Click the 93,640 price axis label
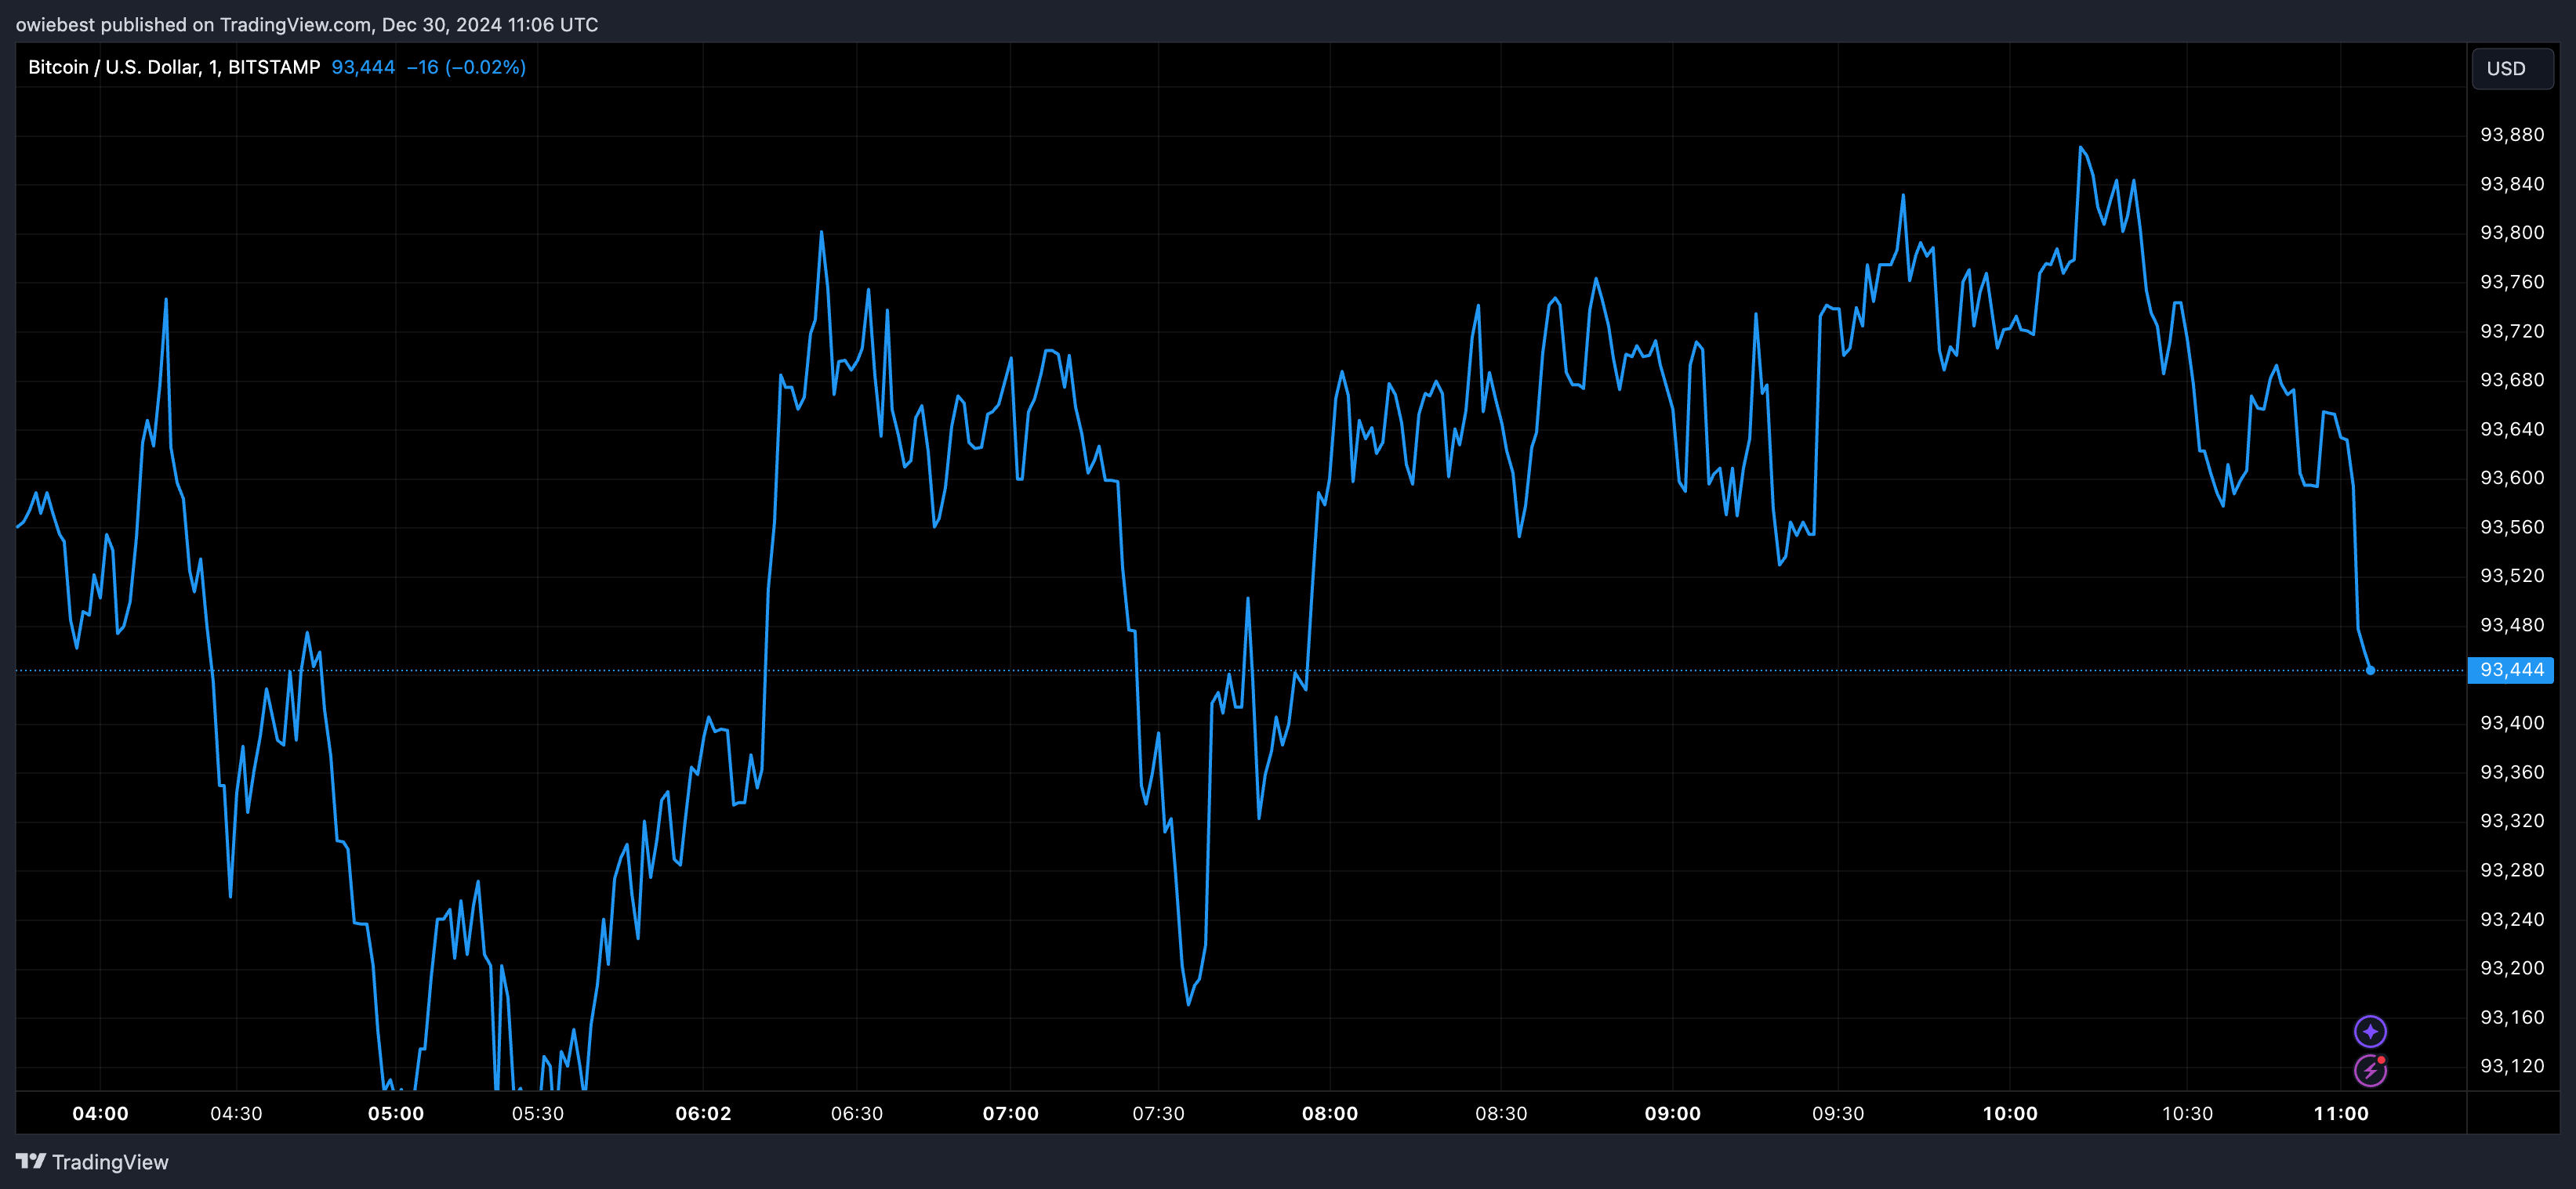The image size is (2576, 1189). pos(2512,428)
